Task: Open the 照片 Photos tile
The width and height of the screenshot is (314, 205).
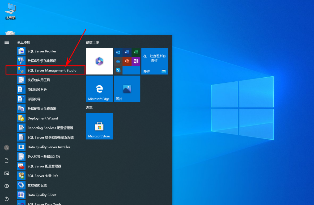Action: 127,89
